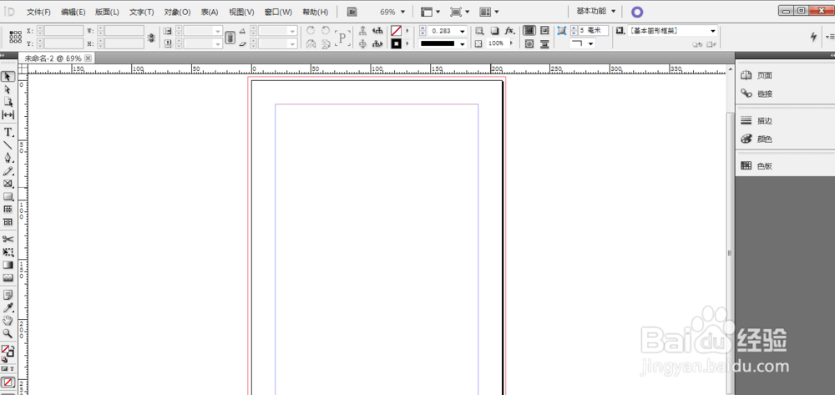Enable jump object text wrap

pyautogui.click(x=544, y=44)
